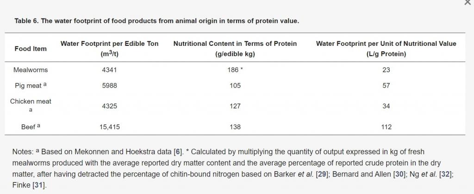474x194 pixels.
Task: Click the 186 * protein content cell
Action: point(235,70)
